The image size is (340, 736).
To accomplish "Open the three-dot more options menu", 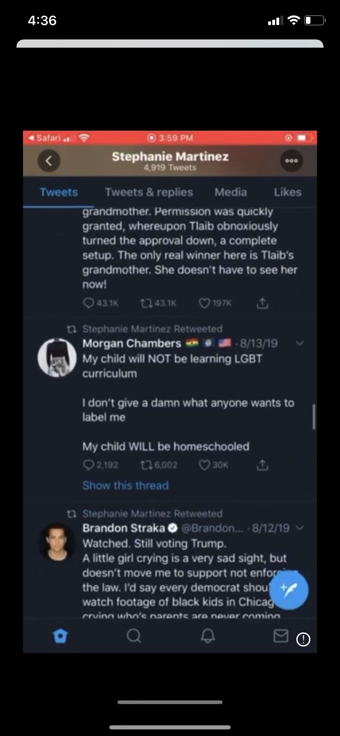I will tap(291, 161).
